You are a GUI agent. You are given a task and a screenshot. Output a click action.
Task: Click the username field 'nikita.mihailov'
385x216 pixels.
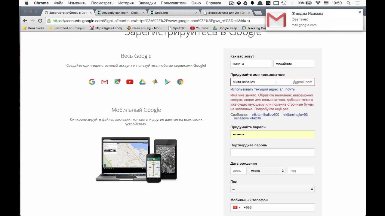pyautogui.click(x=273, y=82)
